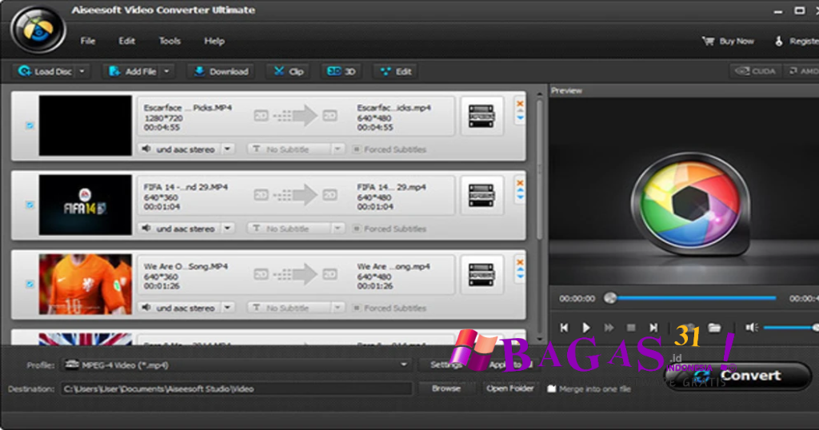
Task: Click the Aiseesoft application logo
Action: pos(38,30)
